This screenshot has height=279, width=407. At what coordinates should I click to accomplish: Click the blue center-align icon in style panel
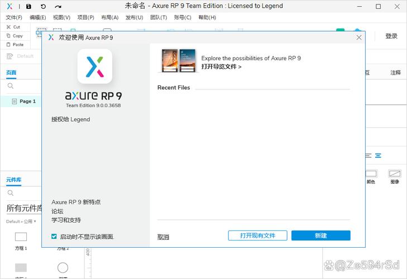coord(378,156)
